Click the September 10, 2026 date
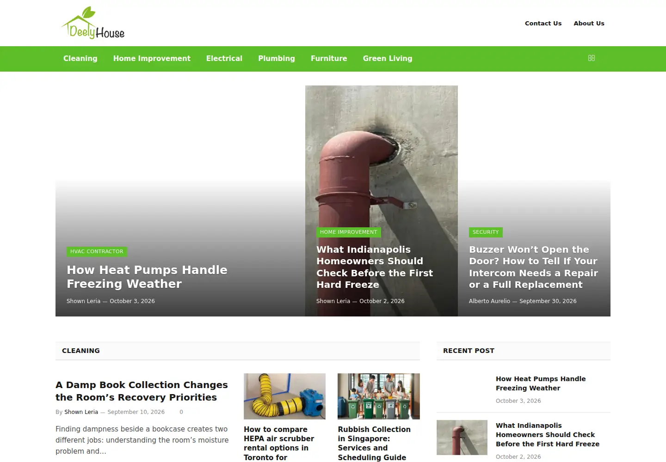Screen dimensions: 666x462 point(136,412)
